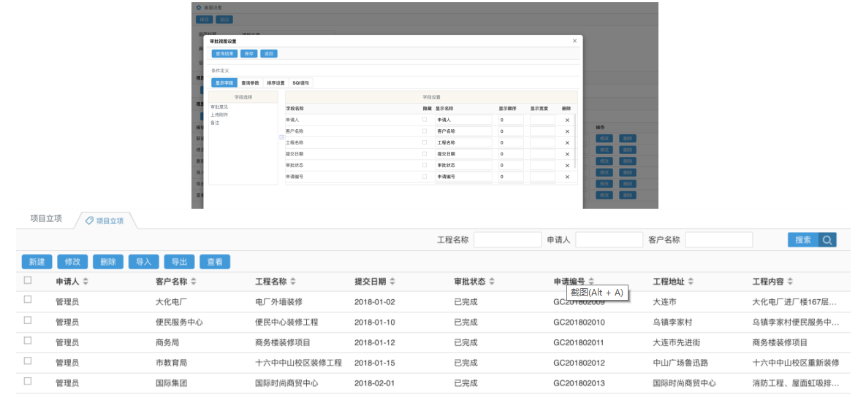Click the search magnifier icon
Screen dimensions: 866x397
tap(827, 240)
